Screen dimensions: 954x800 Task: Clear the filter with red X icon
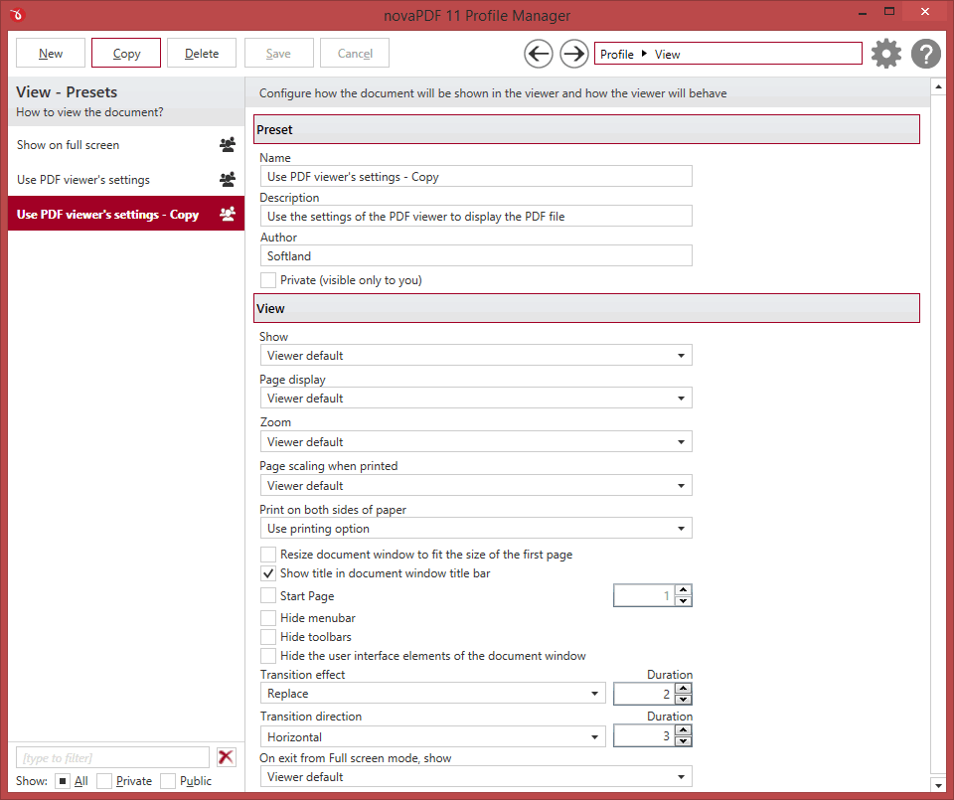click(226, 757)
